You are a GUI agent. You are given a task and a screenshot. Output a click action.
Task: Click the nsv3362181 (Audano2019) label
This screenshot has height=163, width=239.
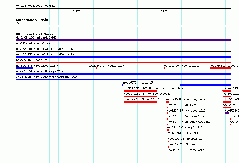click(x=185, y=116)
